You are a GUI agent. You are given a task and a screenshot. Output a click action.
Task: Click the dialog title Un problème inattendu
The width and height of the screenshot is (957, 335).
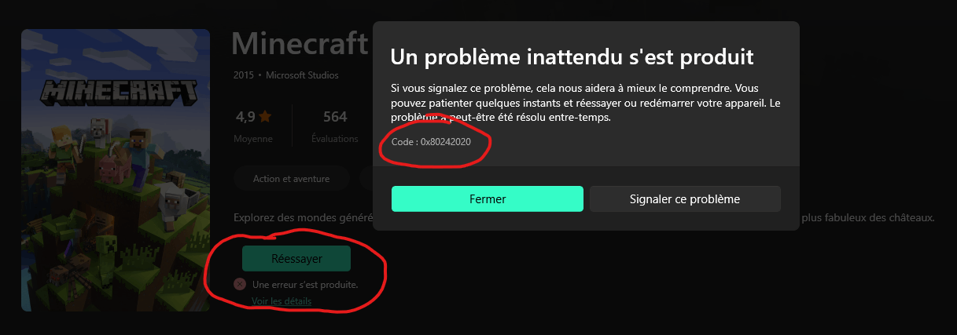coord(572,56)
